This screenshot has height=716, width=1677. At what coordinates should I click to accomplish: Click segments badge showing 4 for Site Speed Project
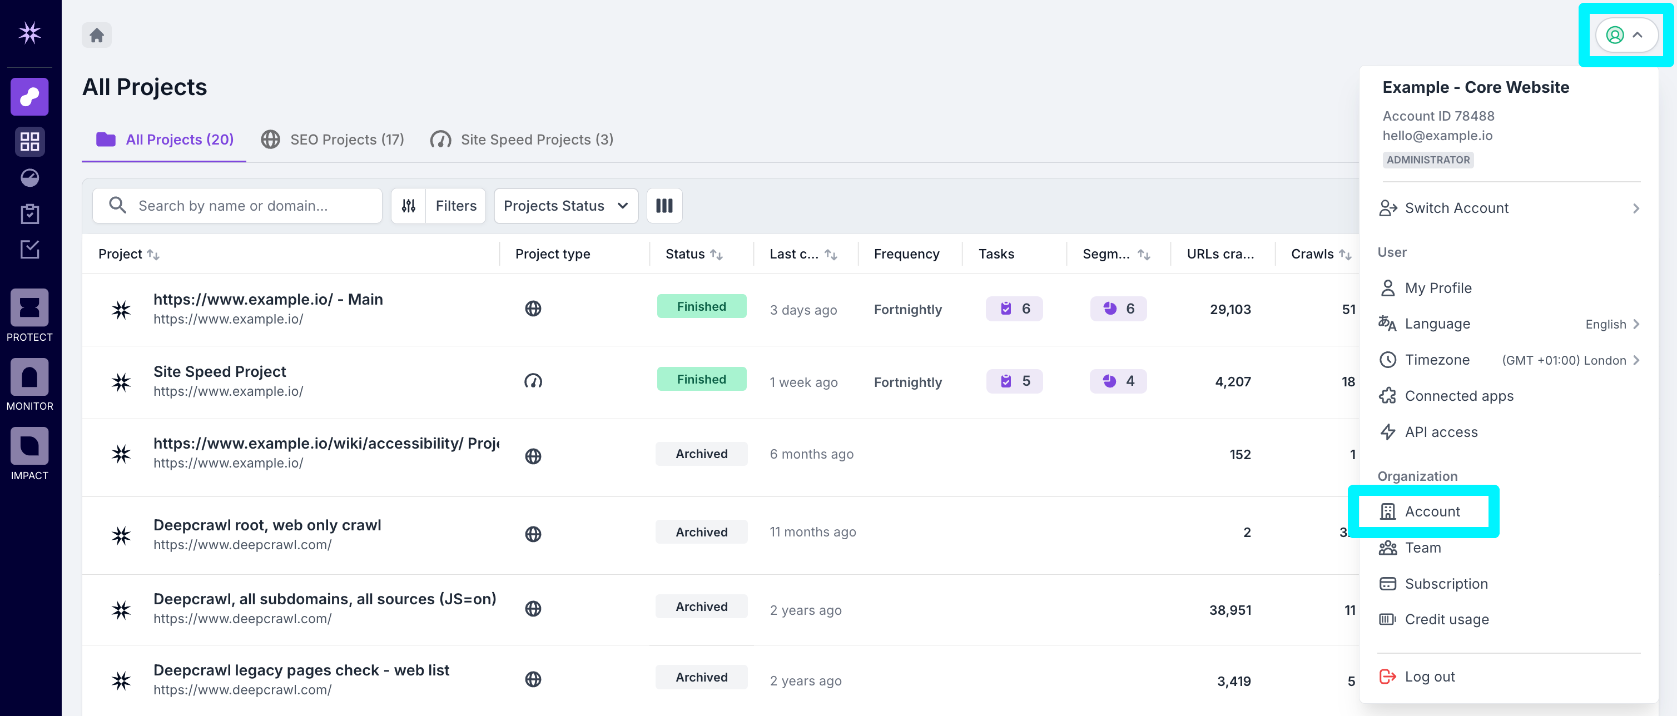click(1118, 381)
